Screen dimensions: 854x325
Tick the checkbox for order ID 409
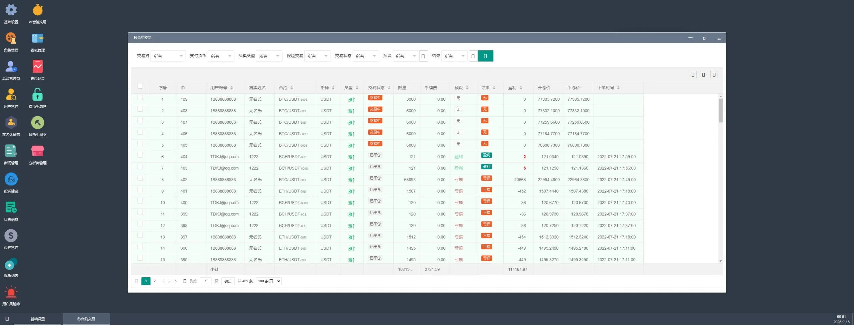point(140,98)
